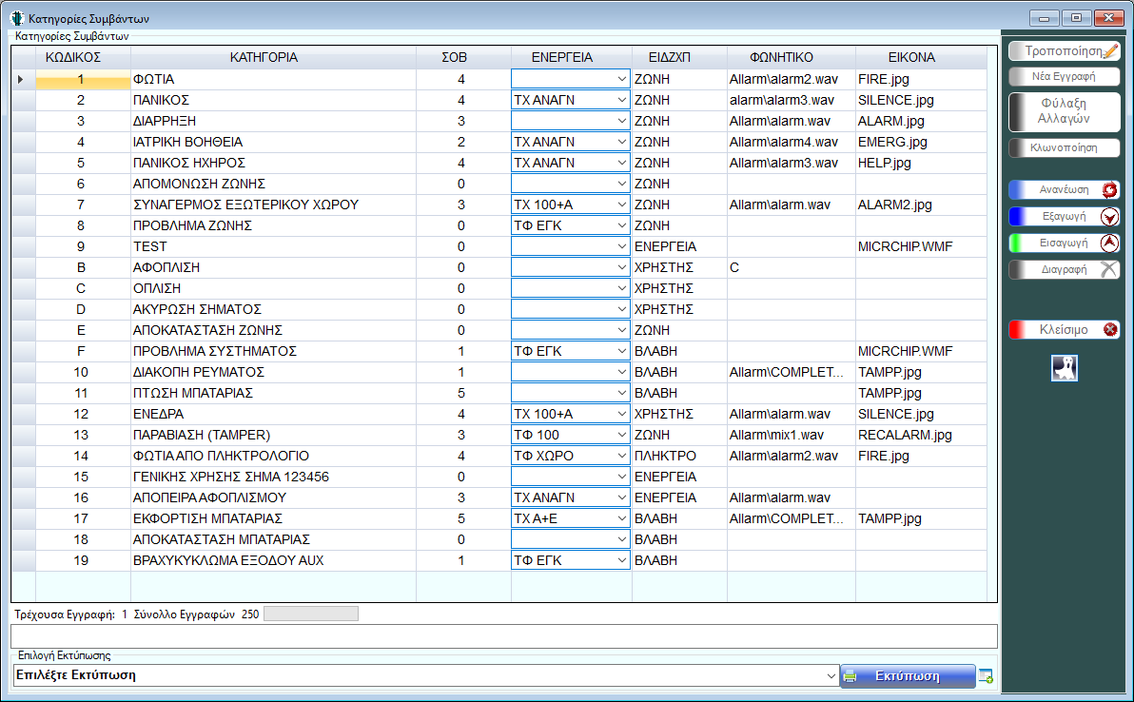Click the small icon right of Εκτύπωση

pos(986,676)
